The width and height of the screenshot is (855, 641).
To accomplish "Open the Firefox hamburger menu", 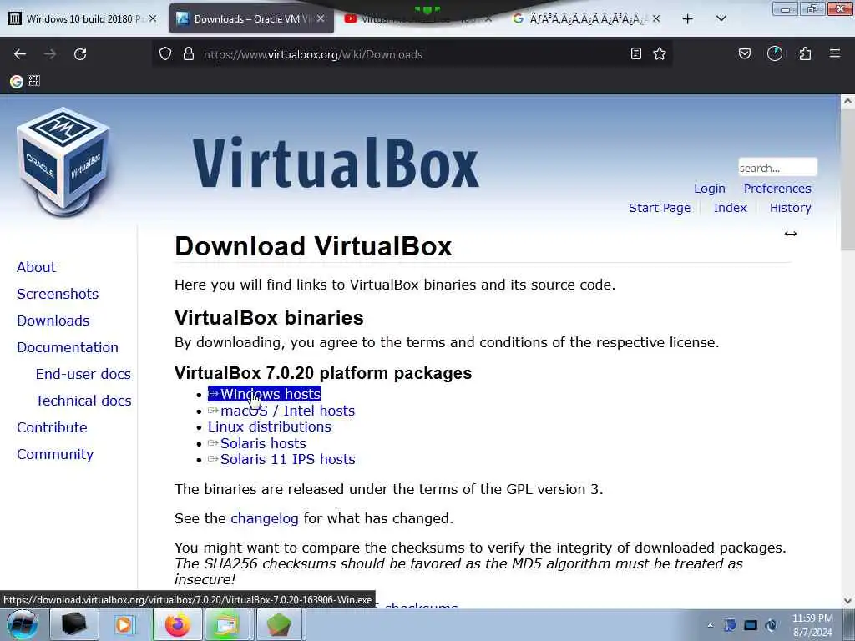I will (x=835, y=53).
